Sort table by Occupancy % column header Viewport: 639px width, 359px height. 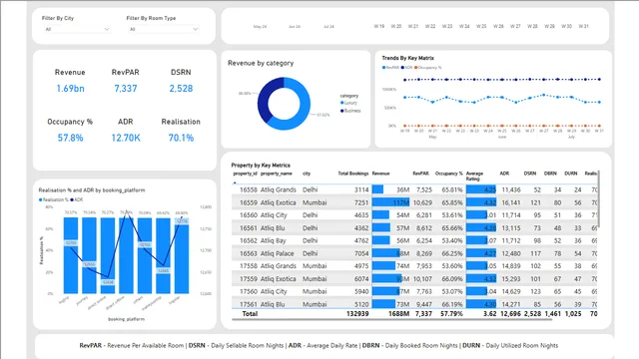pyautogui.click(x=449, y=174)
